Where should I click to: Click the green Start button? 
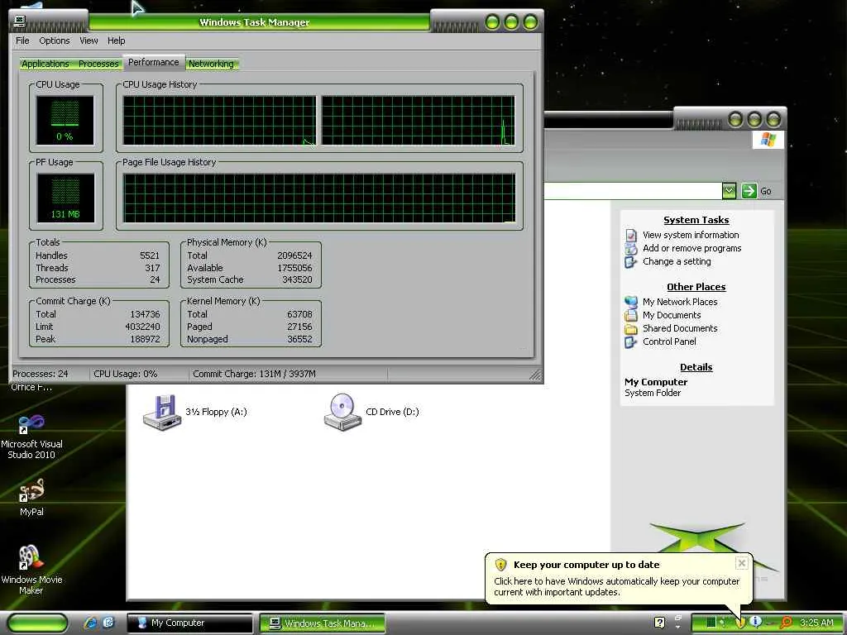click(38, 623)
